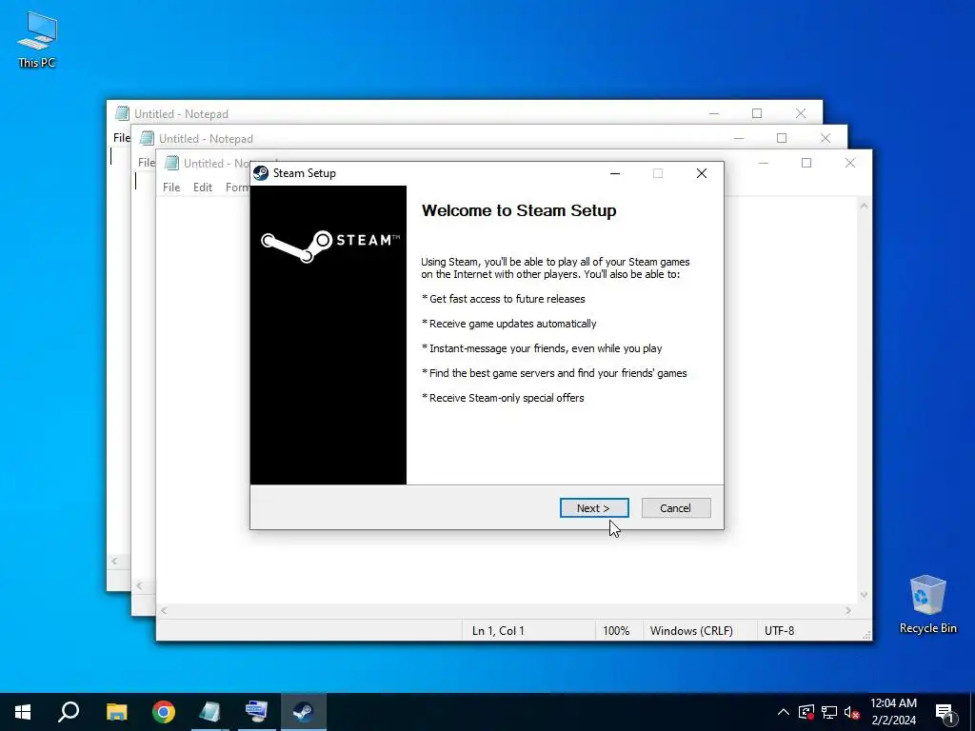
Task: Open Google Chrome from the taskbar
Action: (164, 712)
